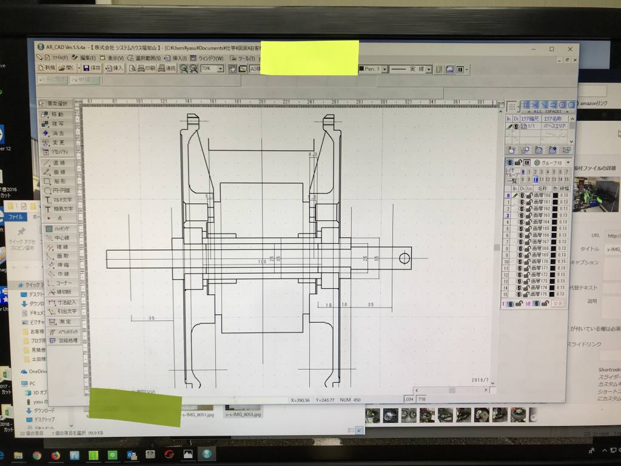This screenshot has width=621, height=466.
Task: Toggle display eye for layer 画層170
Action: click(x=520, y=262)
